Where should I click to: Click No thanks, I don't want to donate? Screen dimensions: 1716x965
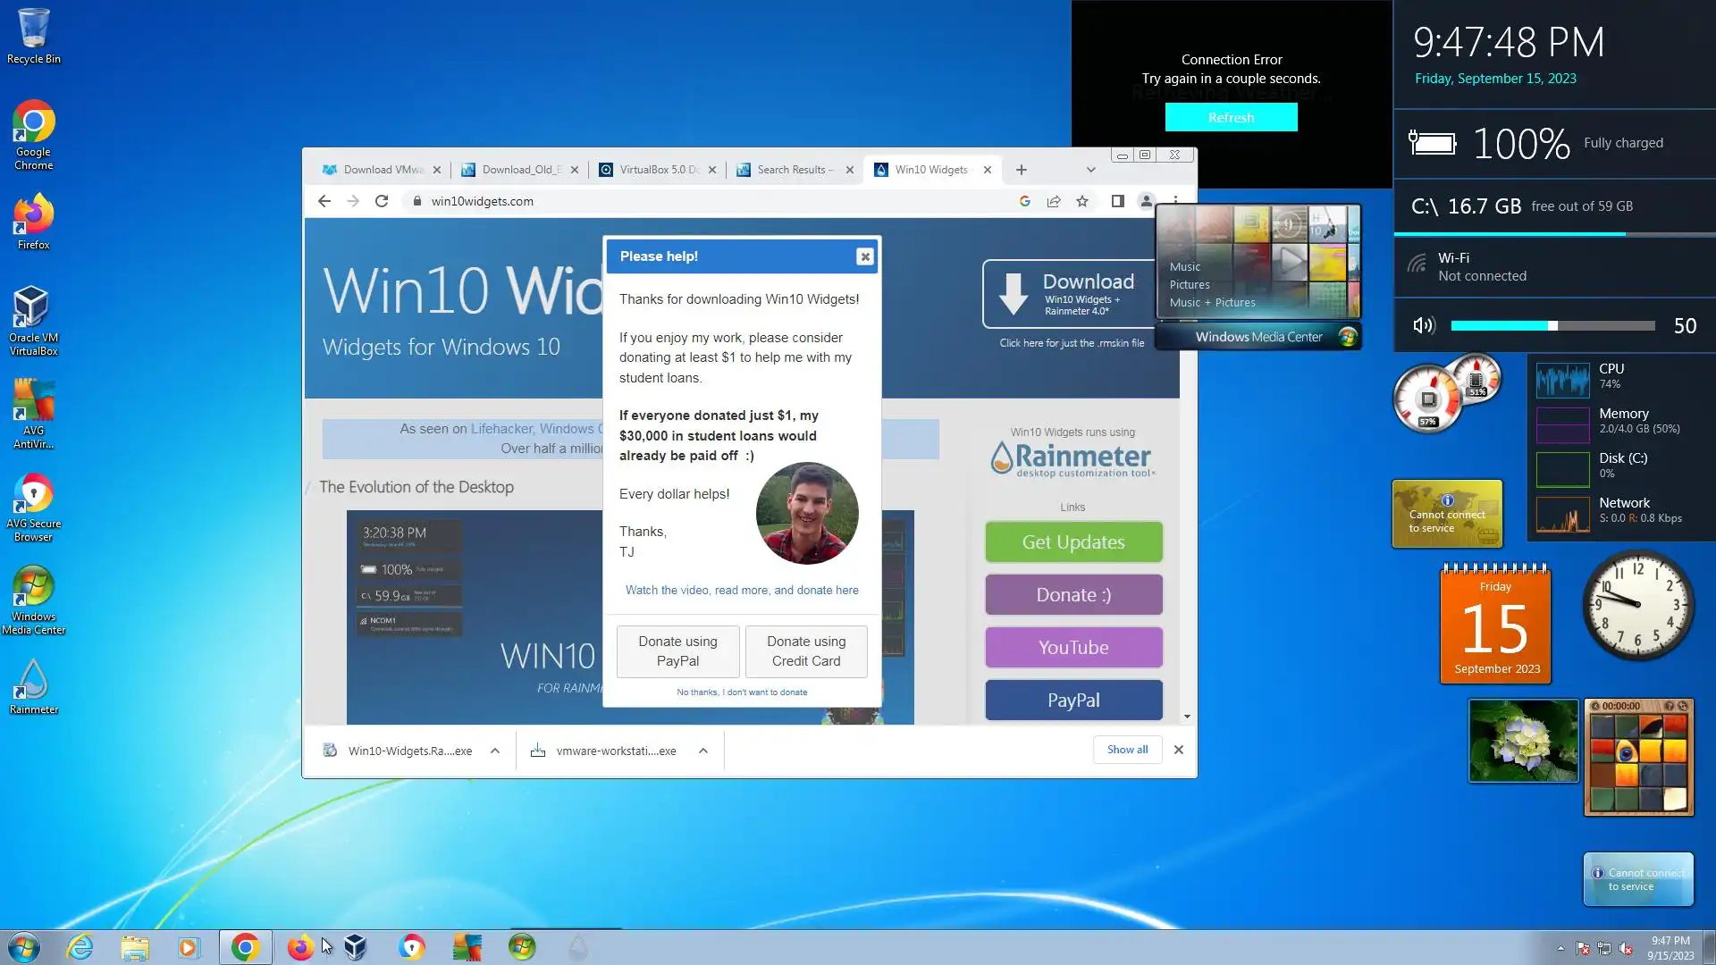[742, 692]
